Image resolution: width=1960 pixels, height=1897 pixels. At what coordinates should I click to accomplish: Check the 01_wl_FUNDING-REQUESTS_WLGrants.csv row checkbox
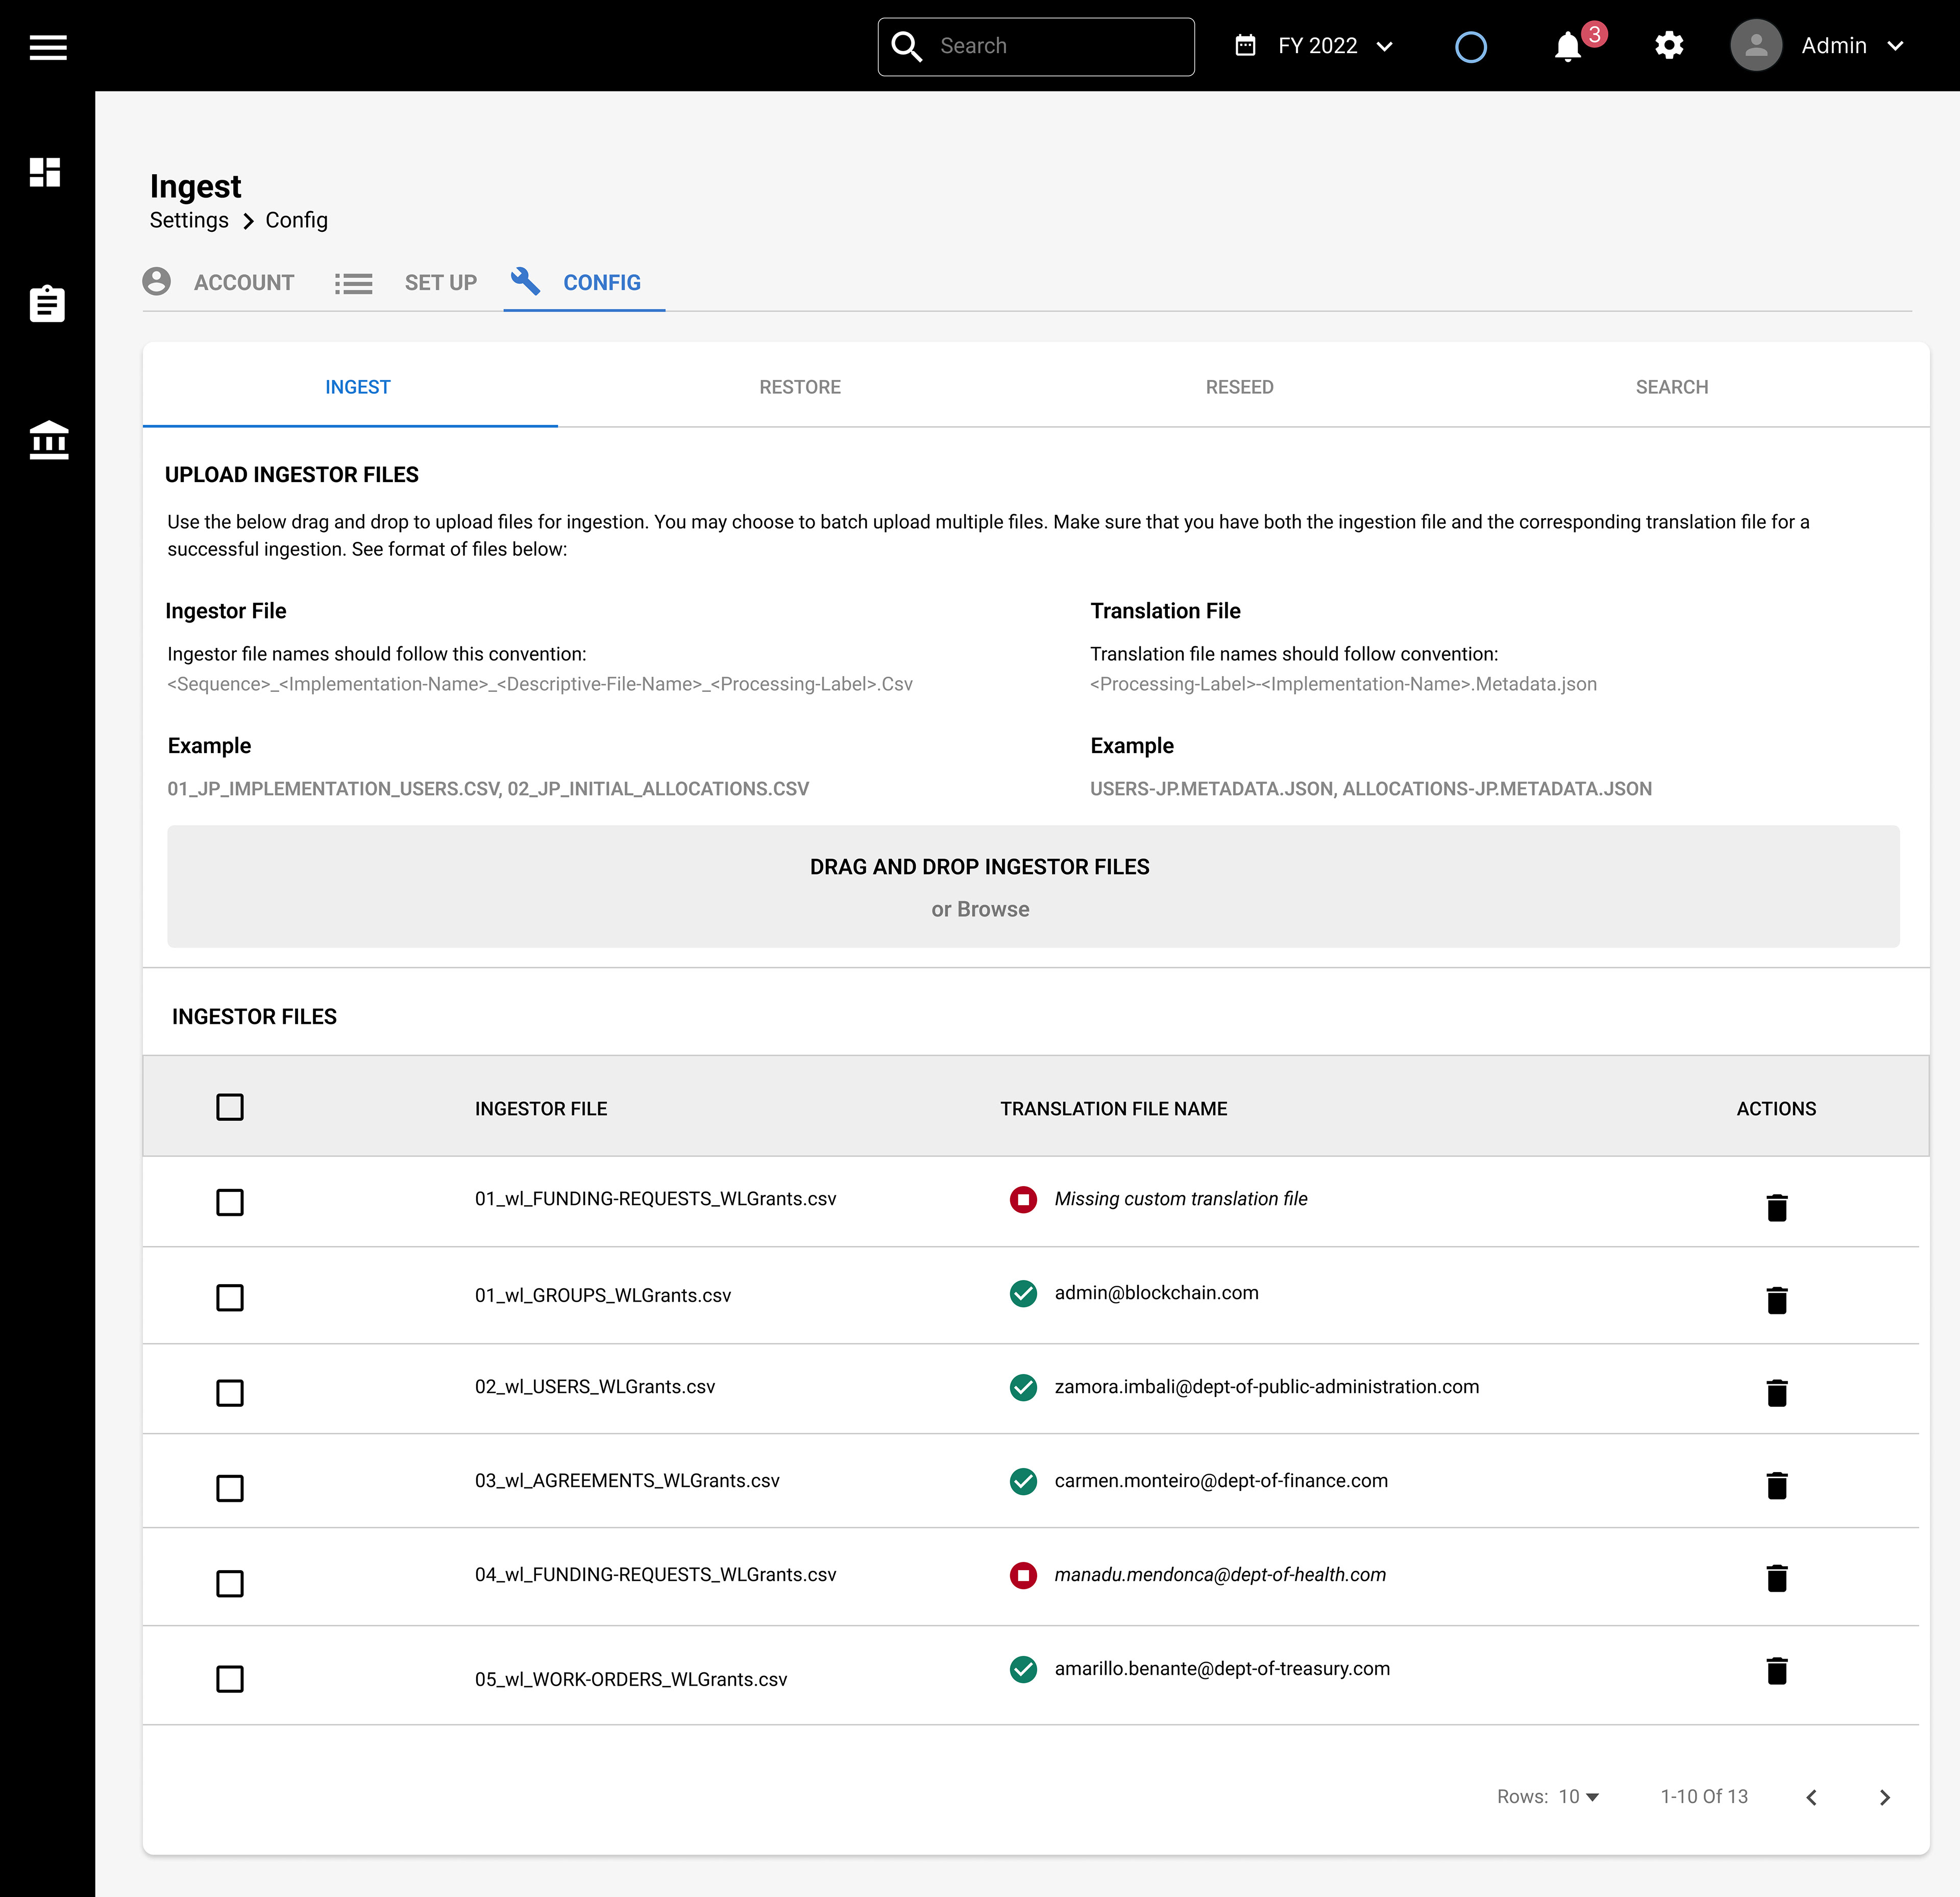click(x=230, y=1203)
